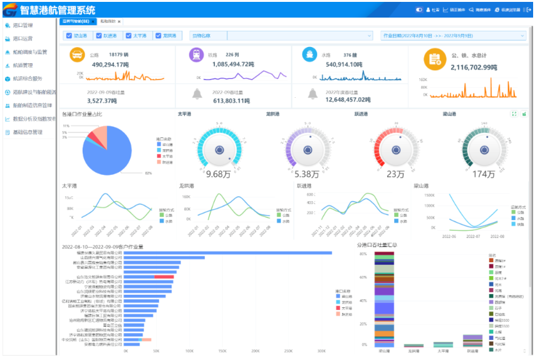Uncheck the 梁山港 checkbox
This screenshot has height=360, width=535.
point(69,36)
